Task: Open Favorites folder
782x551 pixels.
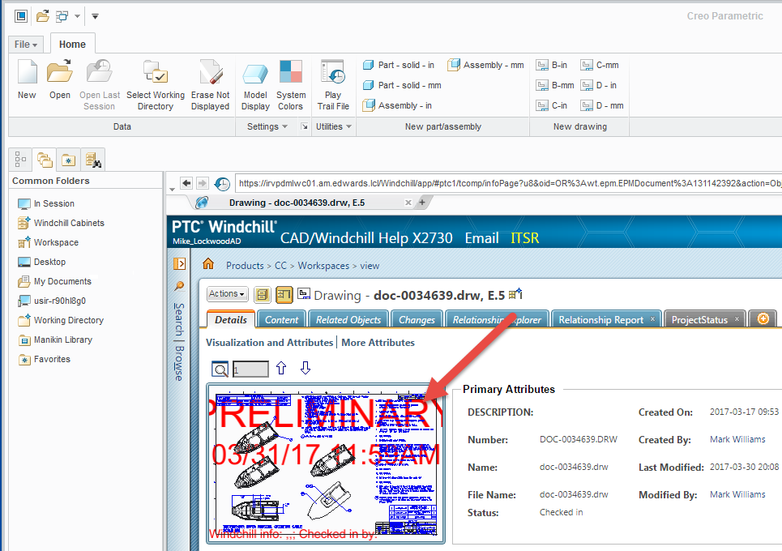Action: pyautogui.click(x=44, y=359)
